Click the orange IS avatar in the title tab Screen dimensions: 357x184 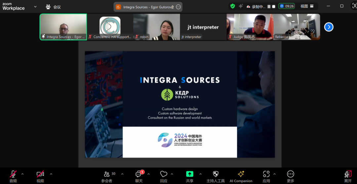[118, 7]
